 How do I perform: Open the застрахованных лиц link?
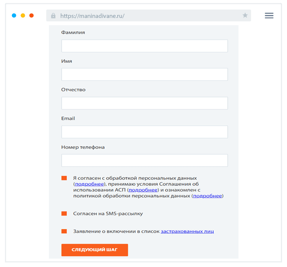tap(187, 231)
